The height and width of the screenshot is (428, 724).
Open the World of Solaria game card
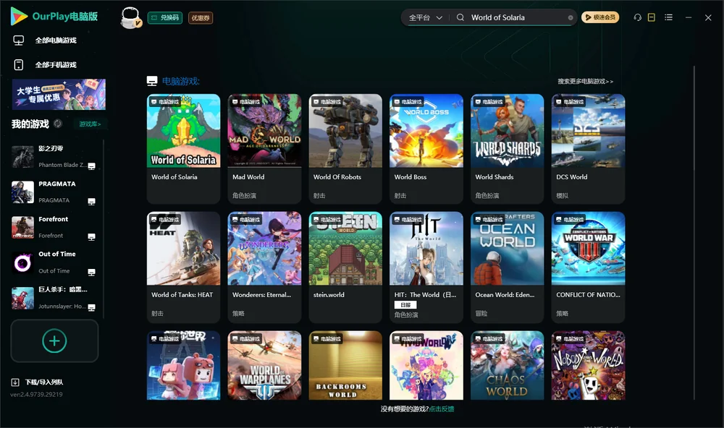point(183,148)
